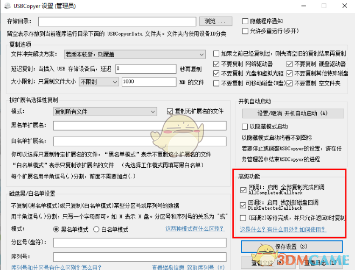
Task: Select the 黑名单模式 radio button
Action: pos(56,230)
